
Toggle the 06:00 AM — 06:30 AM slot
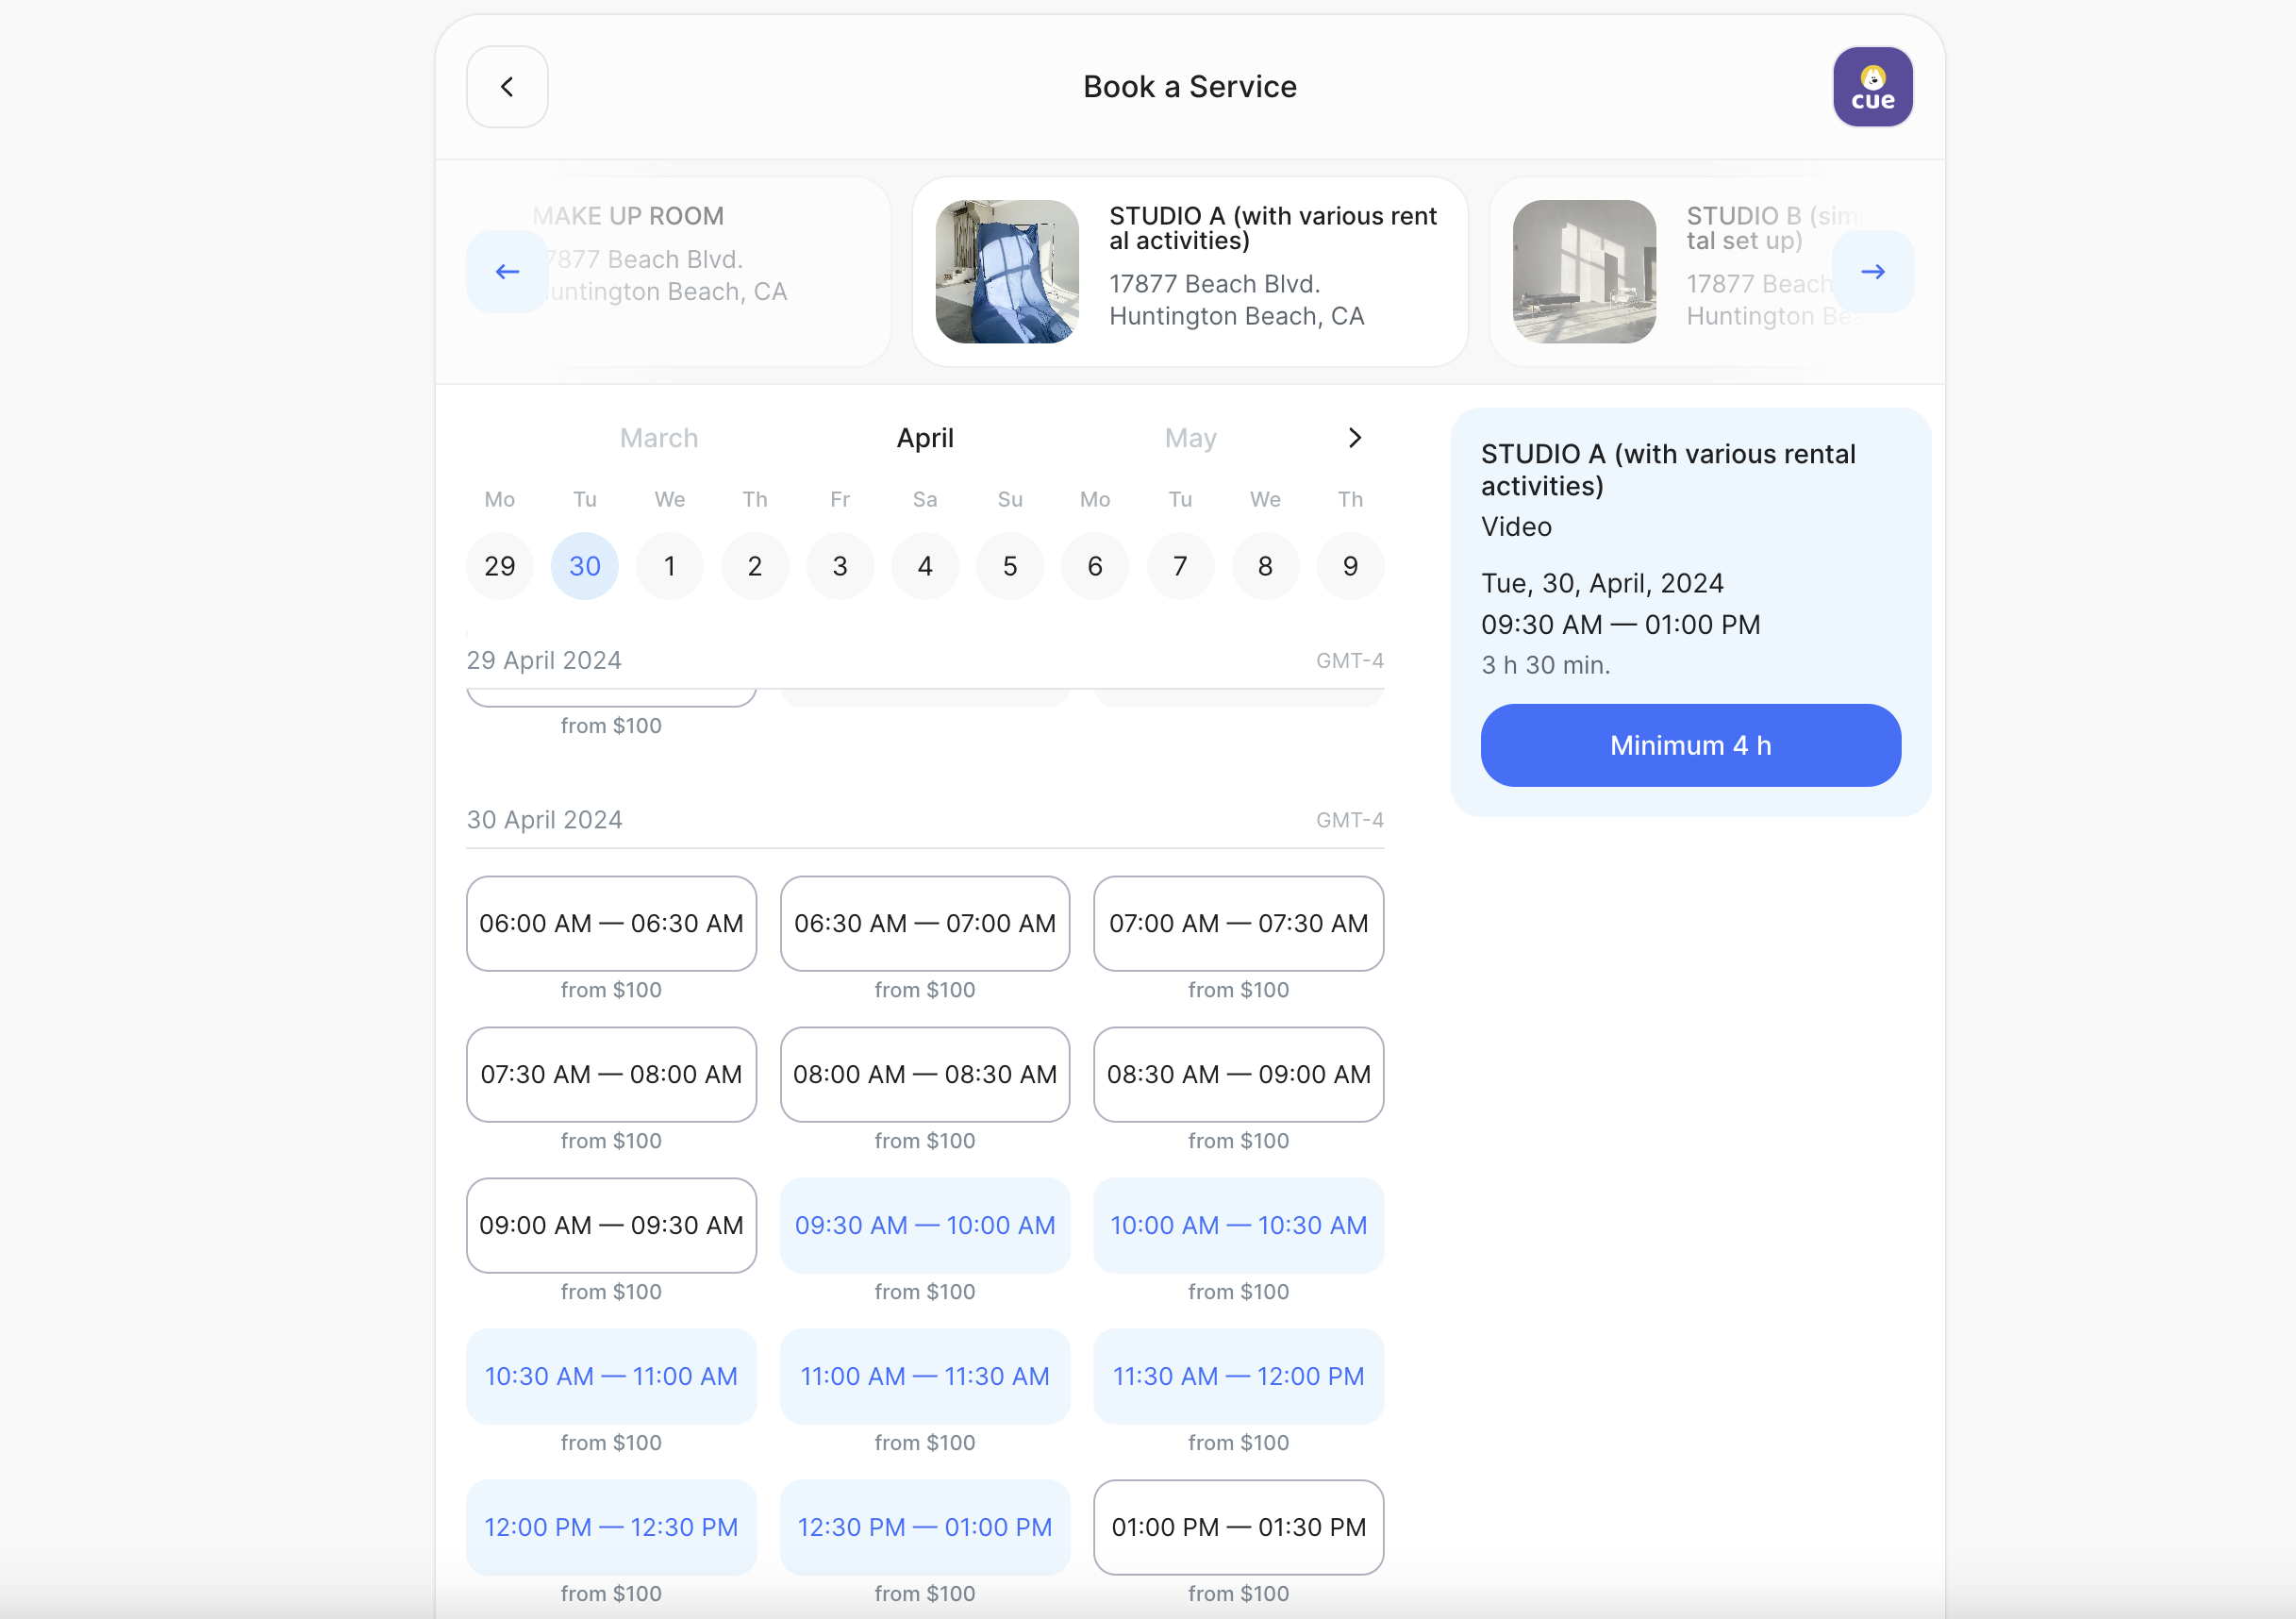tap(611, 923)
